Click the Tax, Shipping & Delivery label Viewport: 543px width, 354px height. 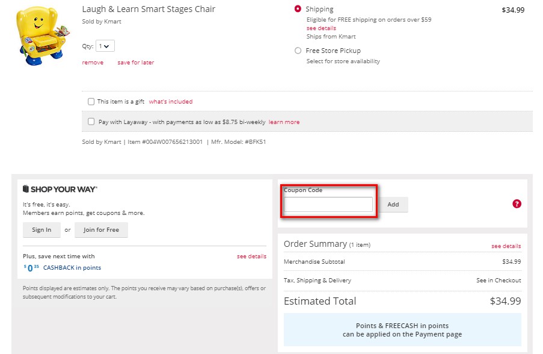point(318,280)
